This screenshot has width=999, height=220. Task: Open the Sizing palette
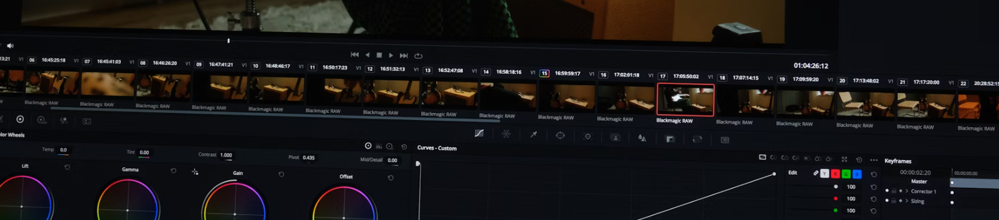coord(697,139)
